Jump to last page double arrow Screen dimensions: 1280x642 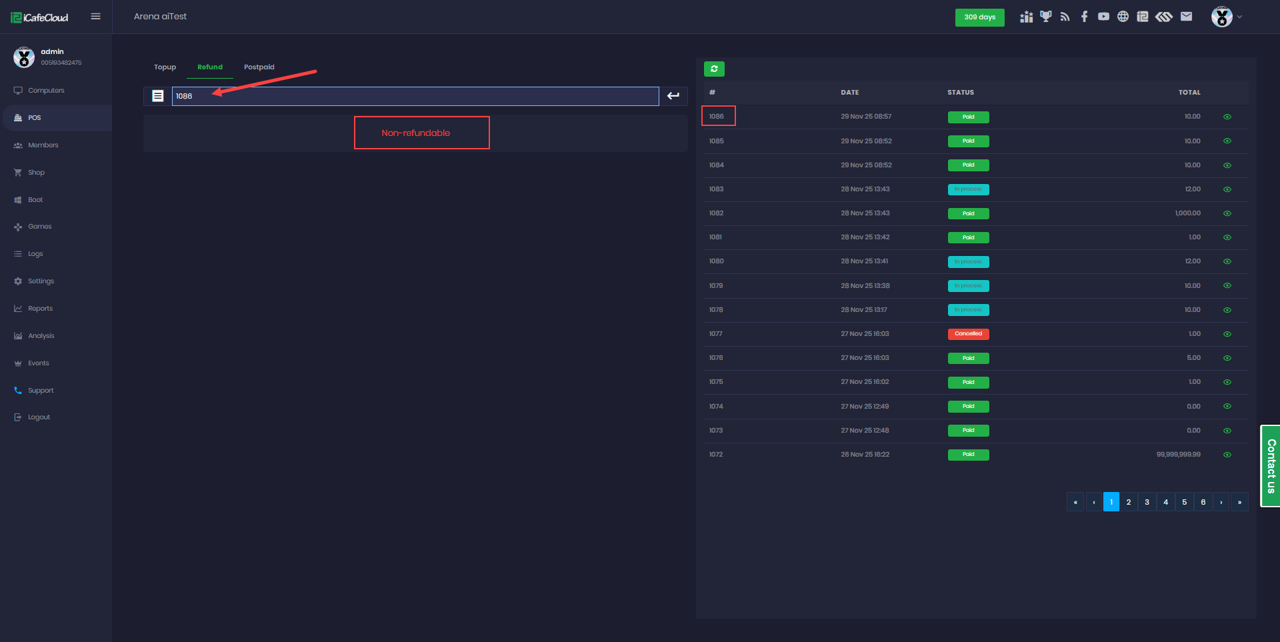(x=1239, y=502)
